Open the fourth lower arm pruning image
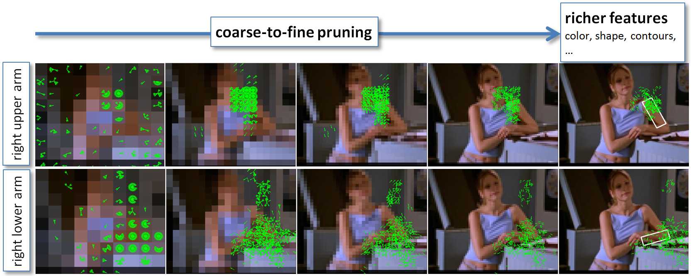The image size is (691, 276). (493, 221)
